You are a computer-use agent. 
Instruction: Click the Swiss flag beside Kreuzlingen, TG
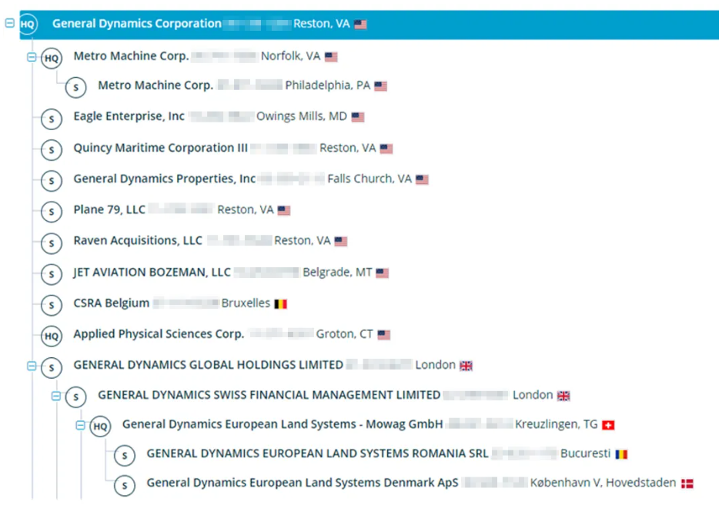coord(608,425)
